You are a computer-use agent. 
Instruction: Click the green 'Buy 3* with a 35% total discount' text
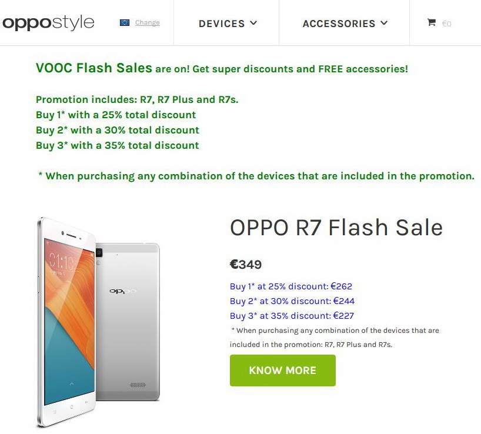pos(118,145)
